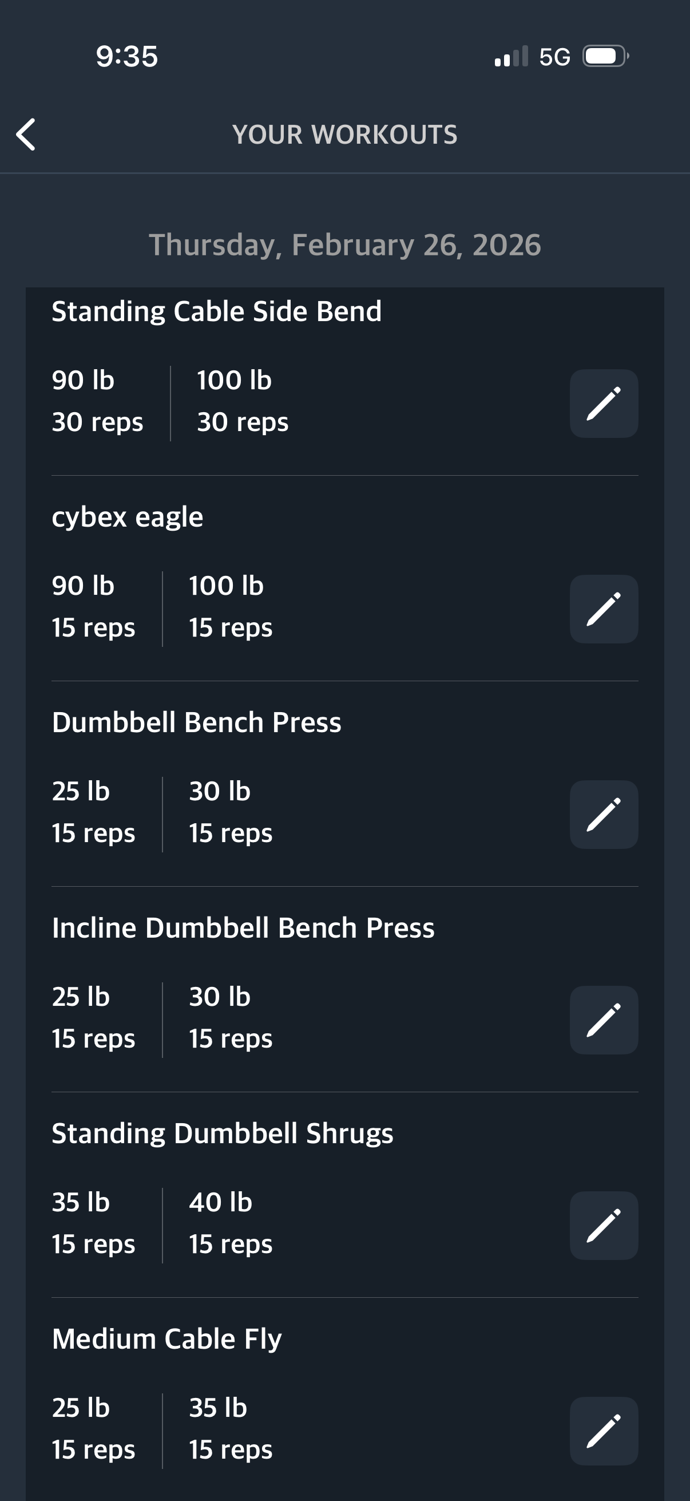Edit the Medium Cable Fly entry
This screenshot has width=690, height=1501.
(x=603, y=1431)
